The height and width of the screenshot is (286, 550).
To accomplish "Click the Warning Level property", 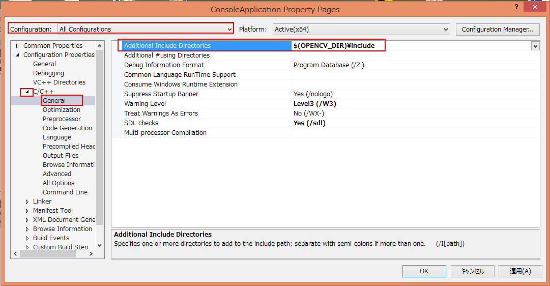I will (145, 103).
